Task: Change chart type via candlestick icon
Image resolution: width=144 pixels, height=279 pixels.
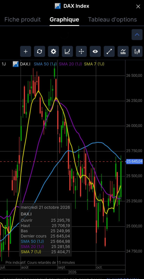Action: click(137, 51)
